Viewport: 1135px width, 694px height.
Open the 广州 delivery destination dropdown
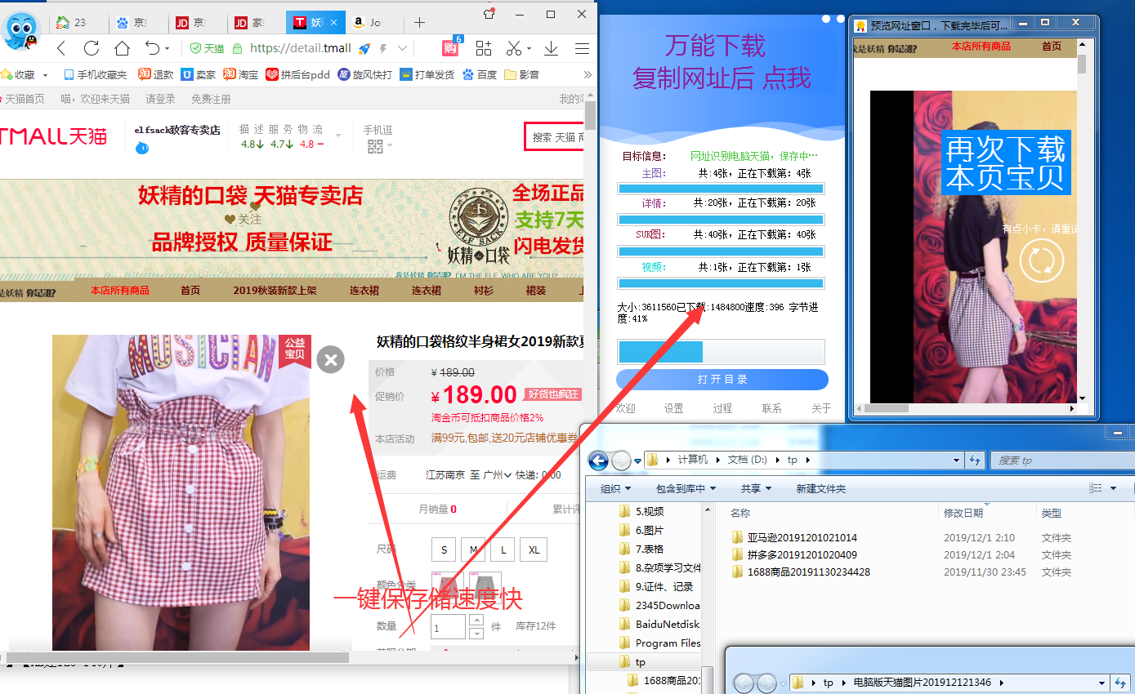coord(498,474)
